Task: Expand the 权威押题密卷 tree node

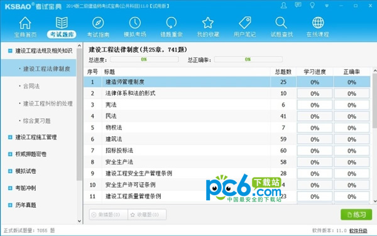Action: [x=10, y=154]
